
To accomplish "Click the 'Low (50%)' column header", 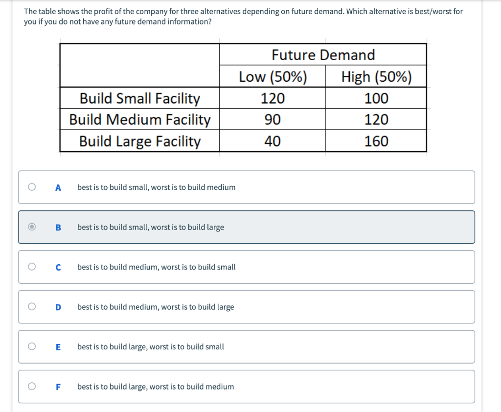I will [x=272, y=76].
